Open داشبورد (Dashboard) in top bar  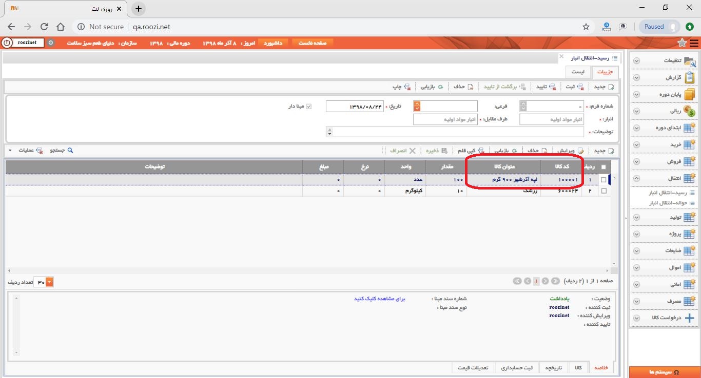coord(273,43)
